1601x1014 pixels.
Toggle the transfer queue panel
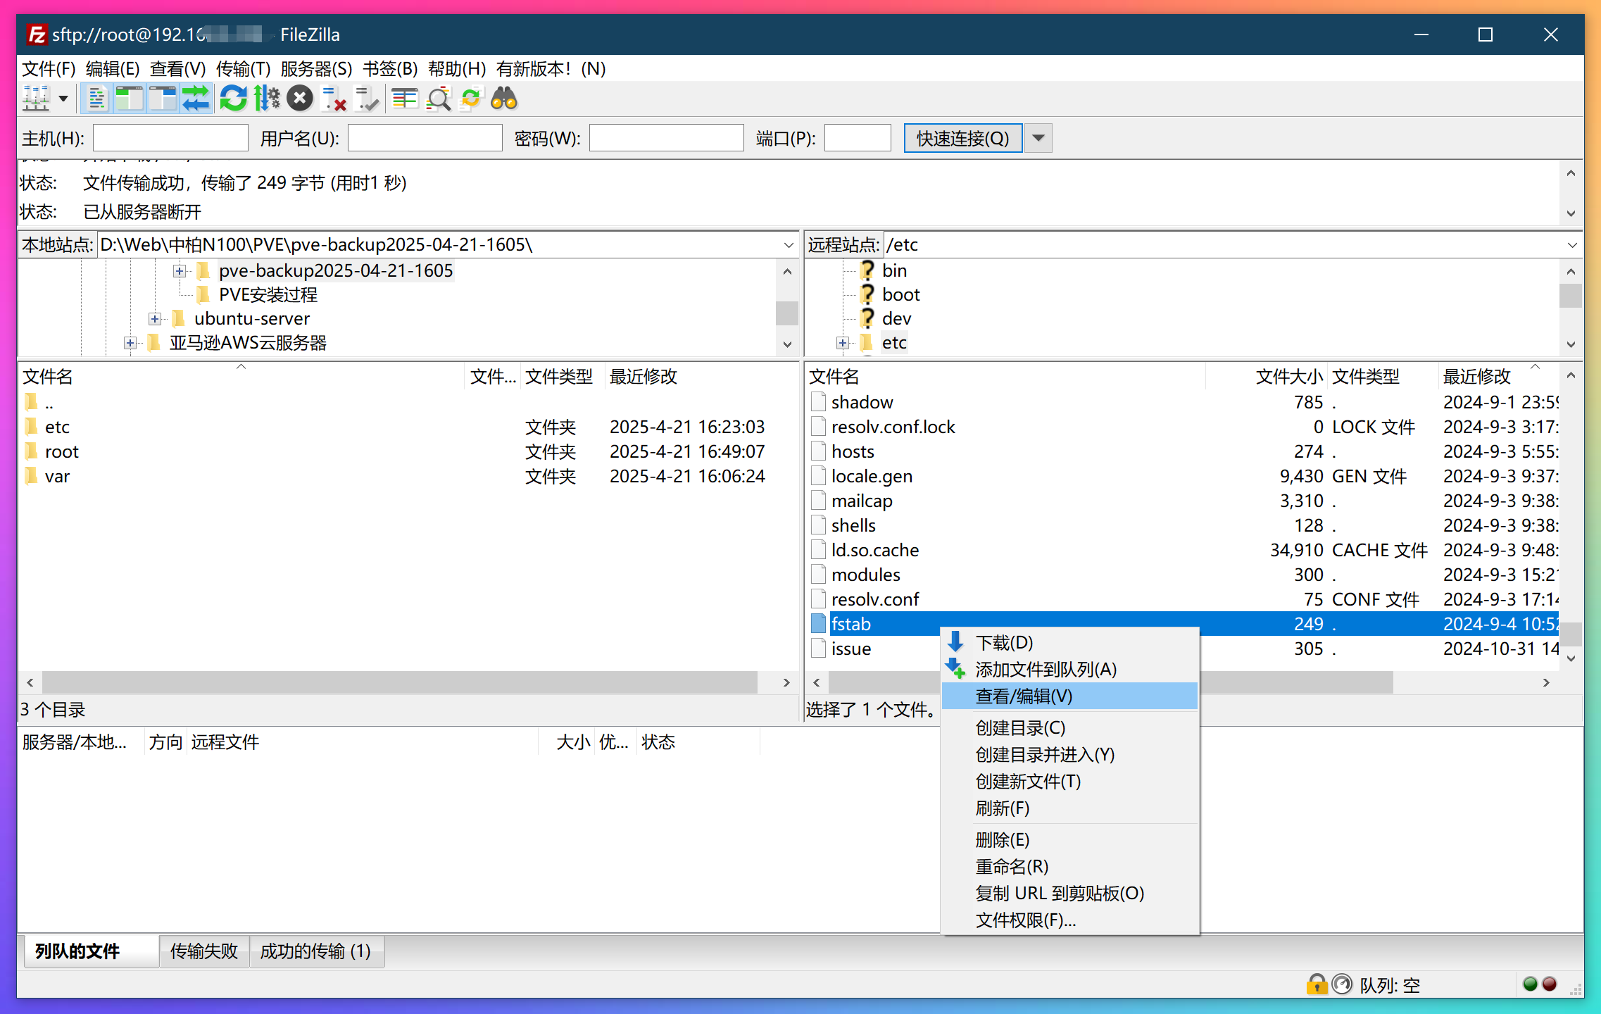[x=196, y=99]
